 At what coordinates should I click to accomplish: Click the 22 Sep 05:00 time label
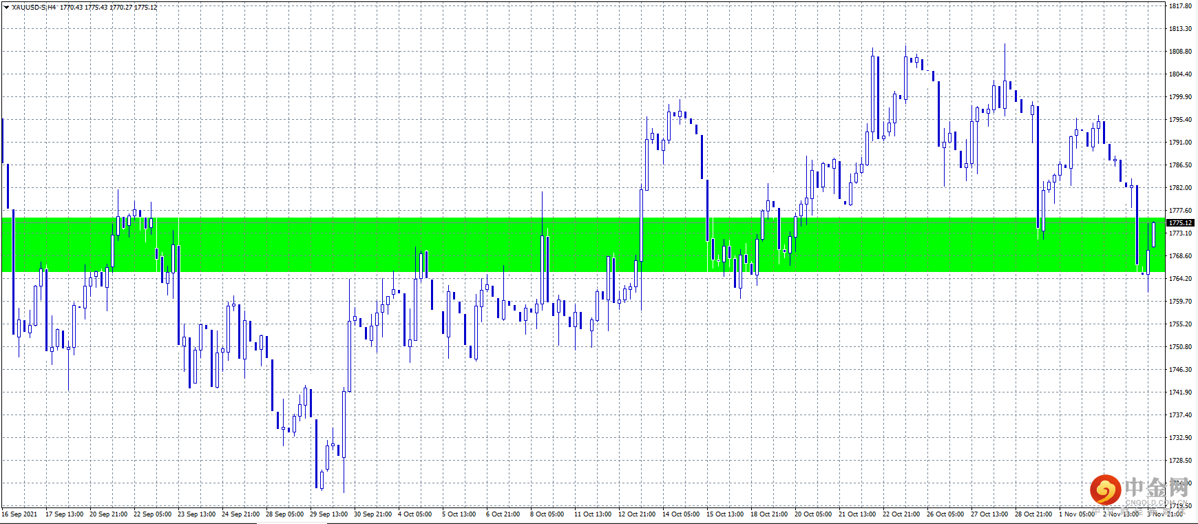152,514
